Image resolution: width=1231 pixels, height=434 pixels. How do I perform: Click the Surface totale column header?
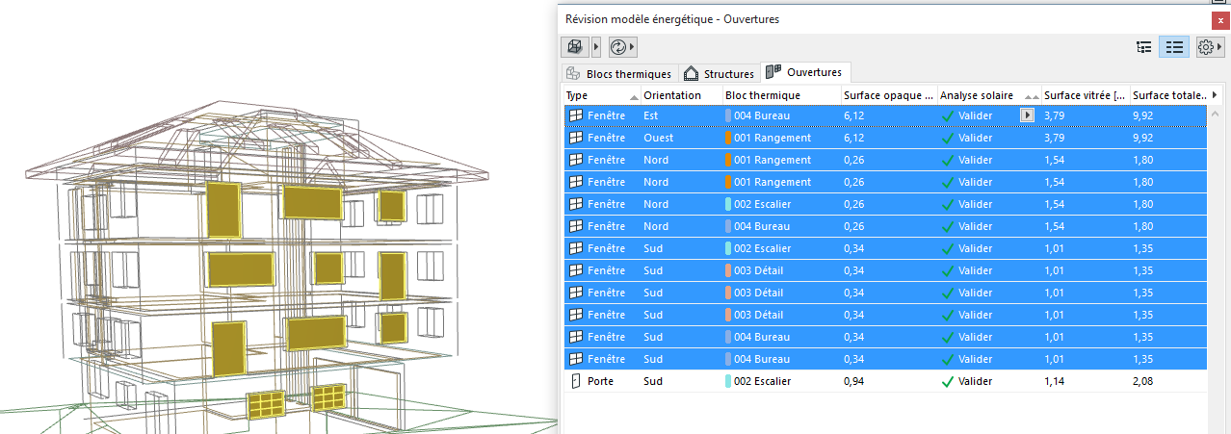click(x=1168, y=95)
